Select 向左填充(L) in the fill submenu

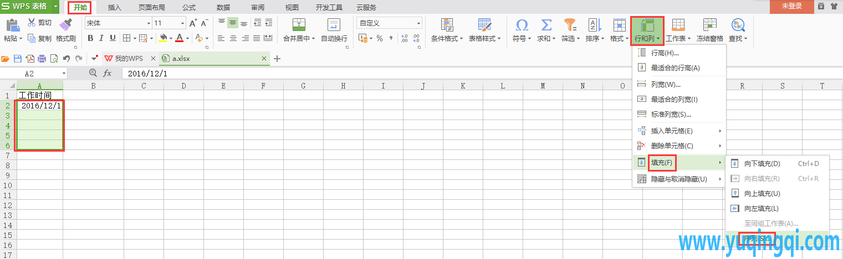click(777, 208)
